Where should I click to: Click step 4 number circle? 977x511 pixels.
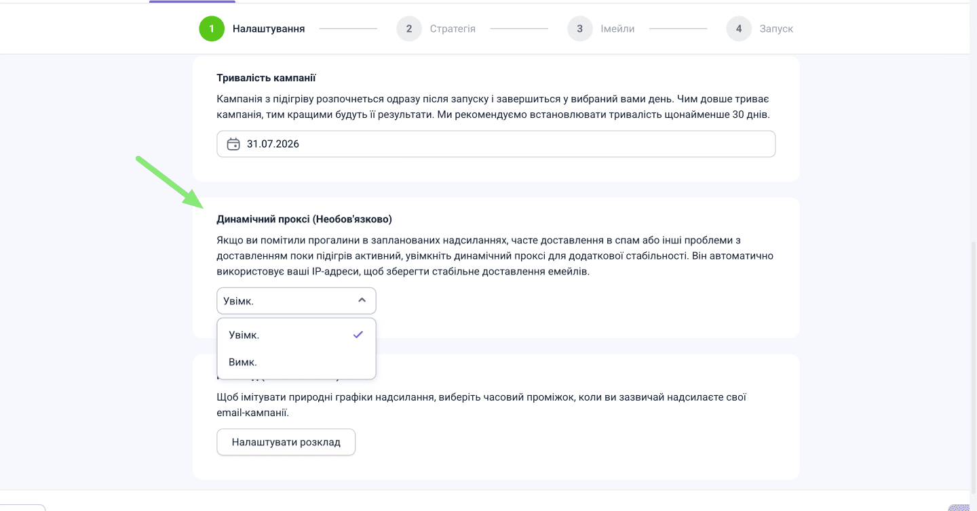click(739, 29)
